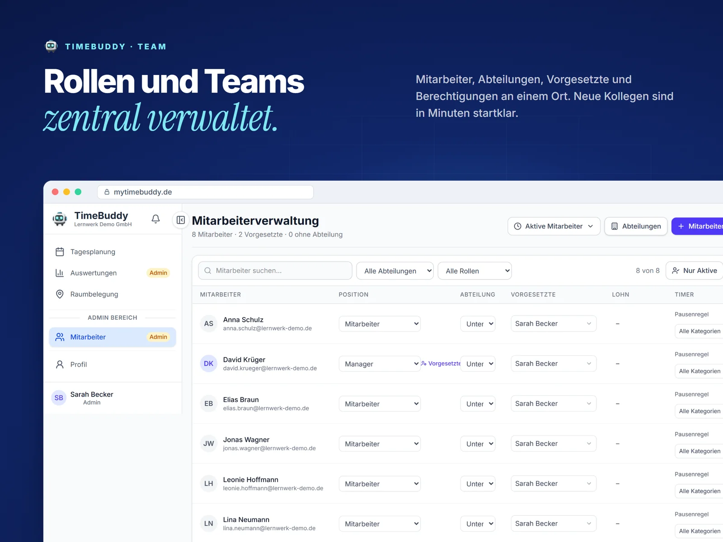Open Anna Schulz position dropdown
The image size is (723, 542).
(x=380, y=324)
